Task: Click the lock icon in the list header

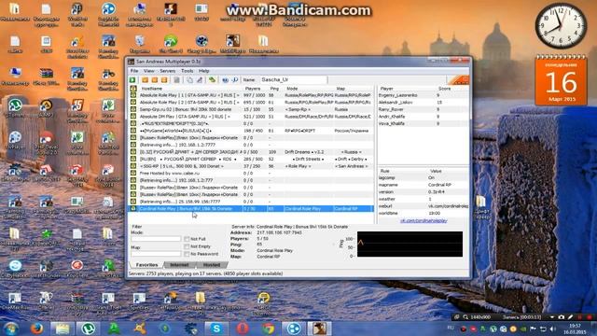Action: [x=133, y=89]
